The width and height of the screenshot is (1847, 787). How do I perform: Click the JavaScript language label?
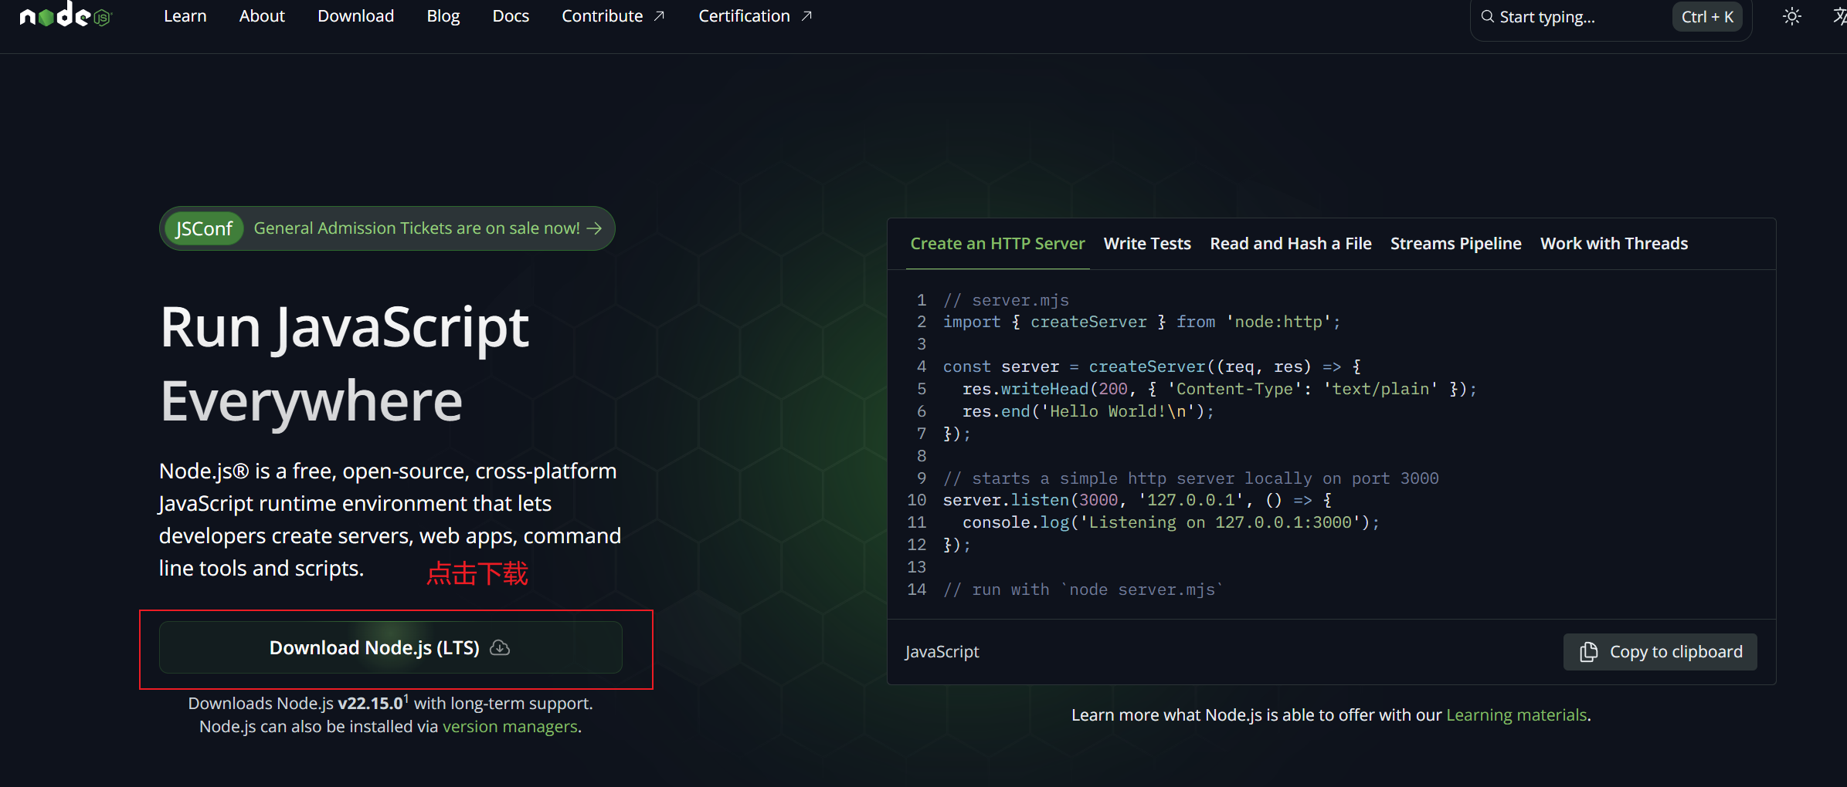click(x=942, y=652)
